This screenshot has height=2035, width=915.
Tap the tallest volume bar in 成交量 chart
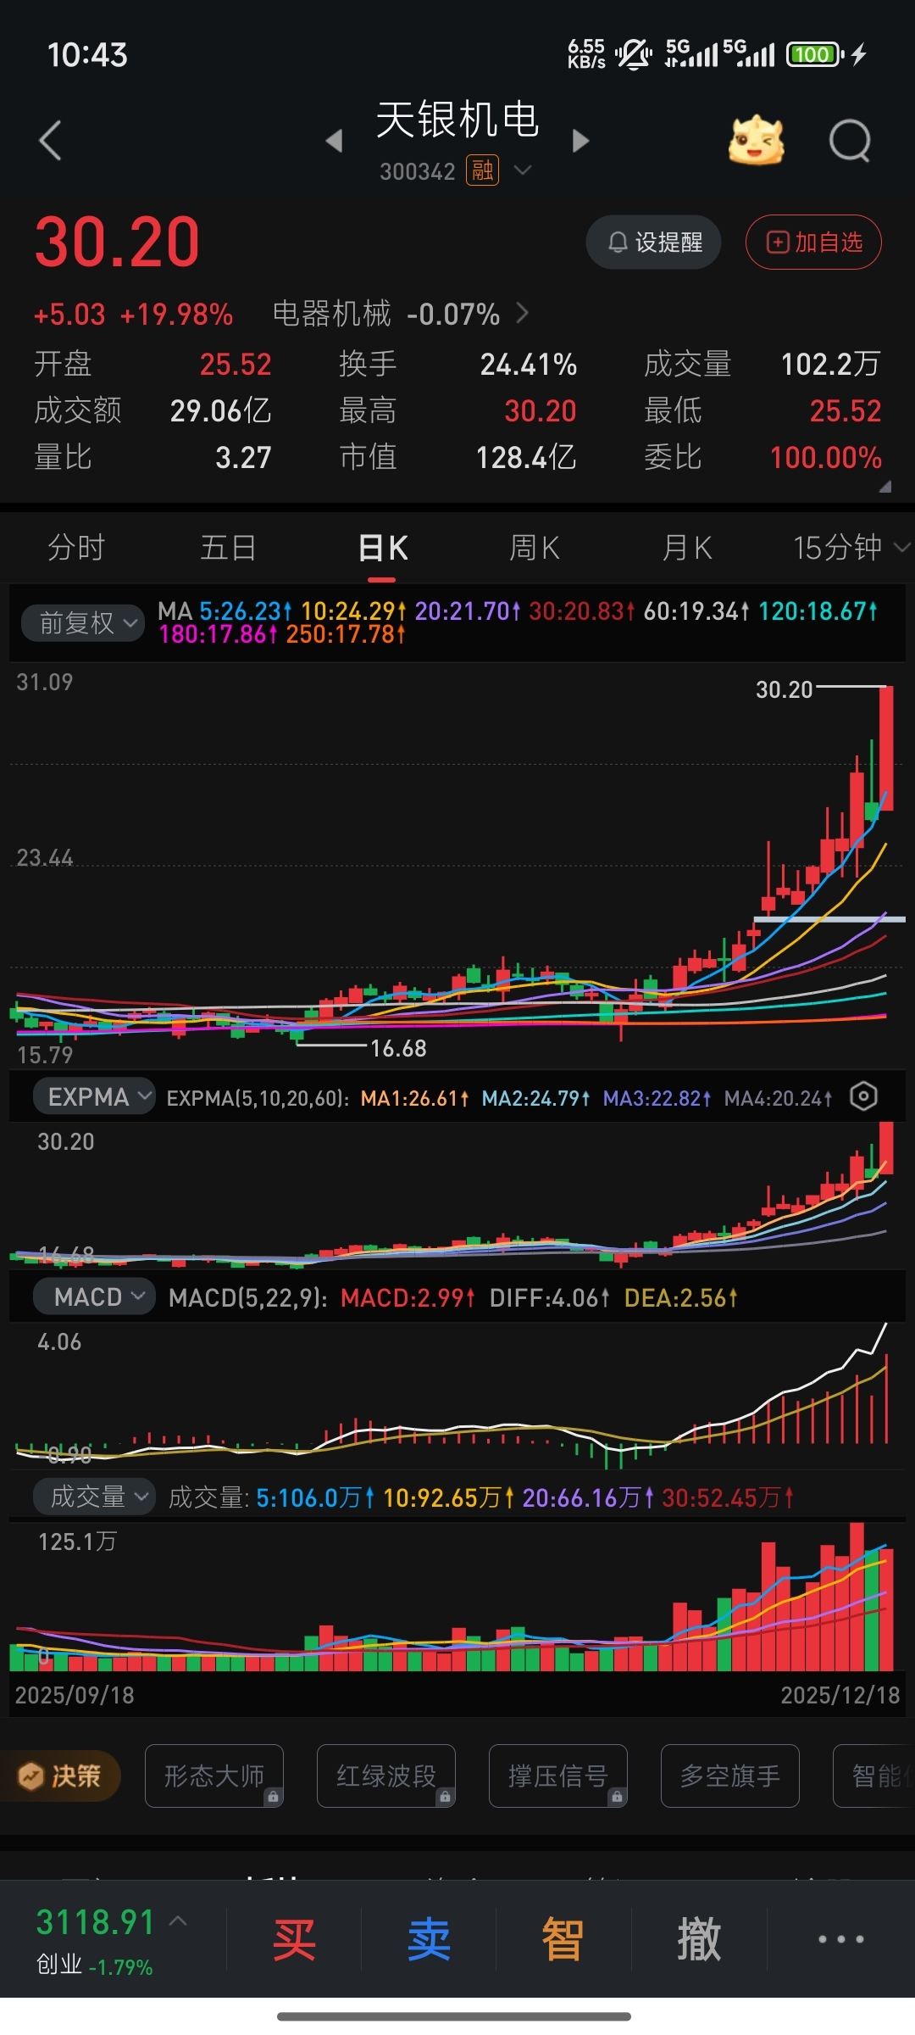click(x=857, y=1597)
